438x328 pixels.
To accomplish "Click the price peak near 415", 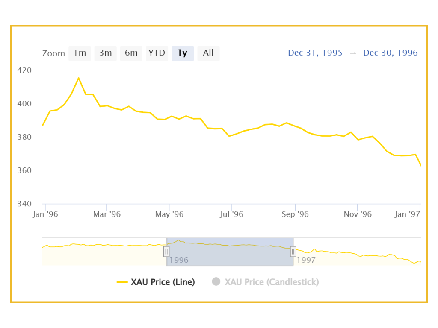I will [x=79, y=78].
